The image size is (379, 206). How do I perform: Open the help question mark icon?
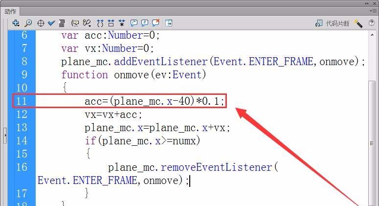372,23
